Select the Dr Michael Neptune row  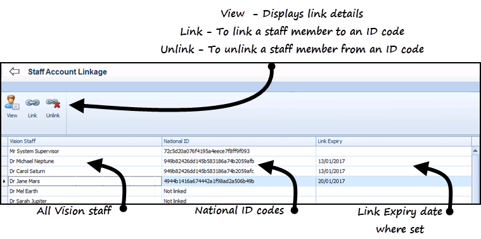(x=240, y=161)
